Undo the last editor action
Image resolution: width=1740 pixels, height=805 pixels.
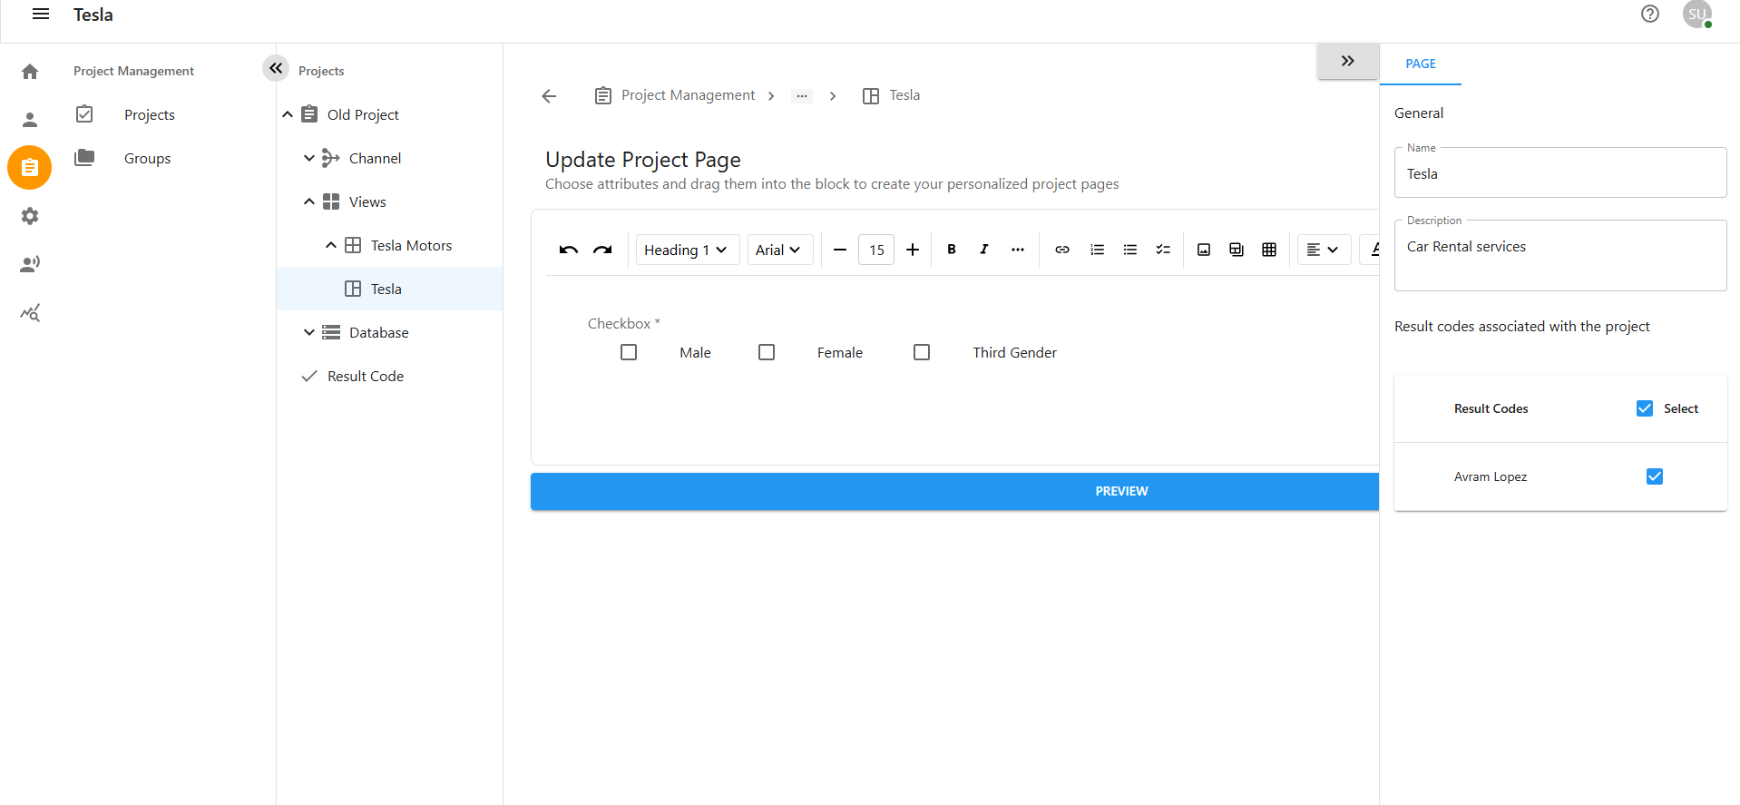569,250
